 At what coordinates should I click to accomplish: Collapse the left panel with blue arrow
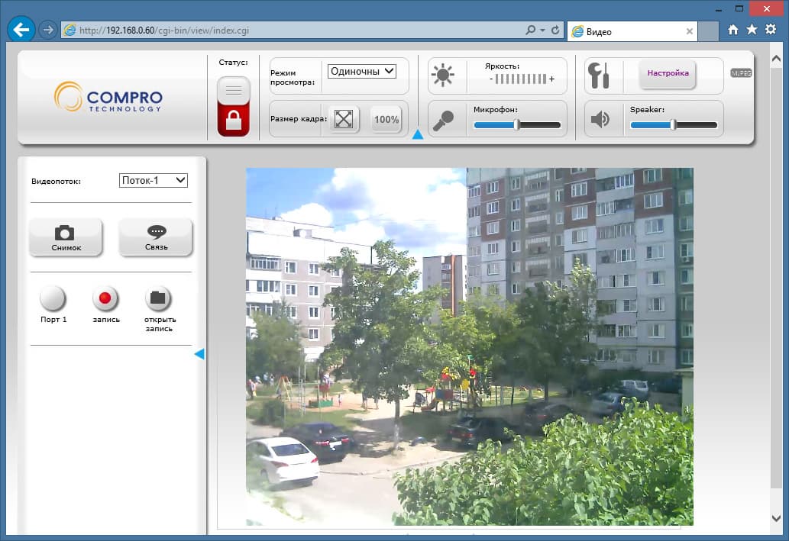coord(199,354)
